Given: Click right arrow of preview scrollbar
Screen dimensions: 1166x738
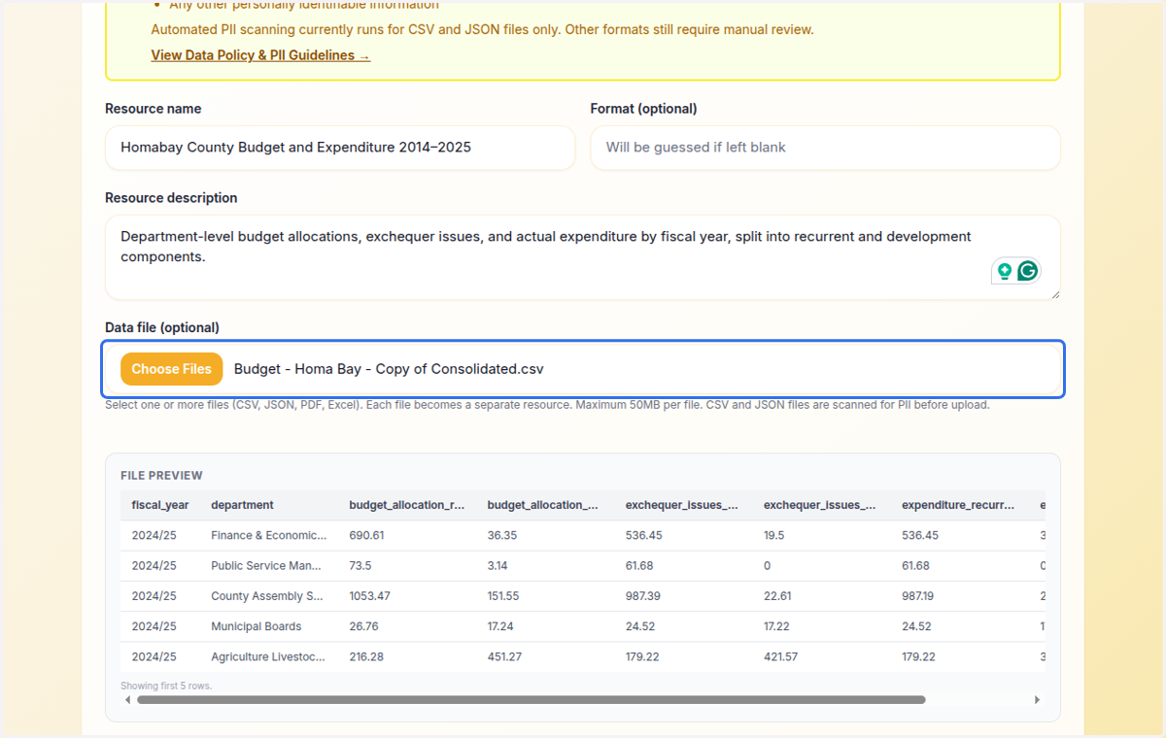Looking at the screenshot, I should 1037,699.
